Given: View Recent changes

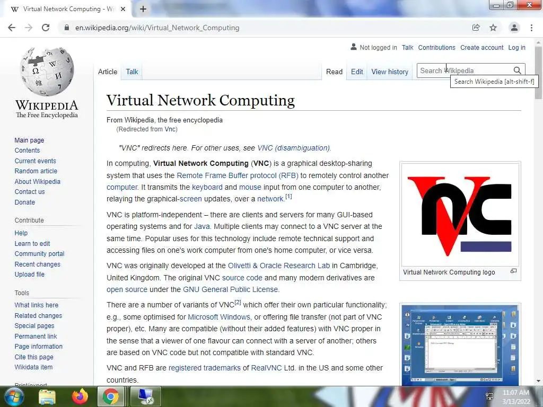Looking at the screenshot, I should click(x=37, y=264).
